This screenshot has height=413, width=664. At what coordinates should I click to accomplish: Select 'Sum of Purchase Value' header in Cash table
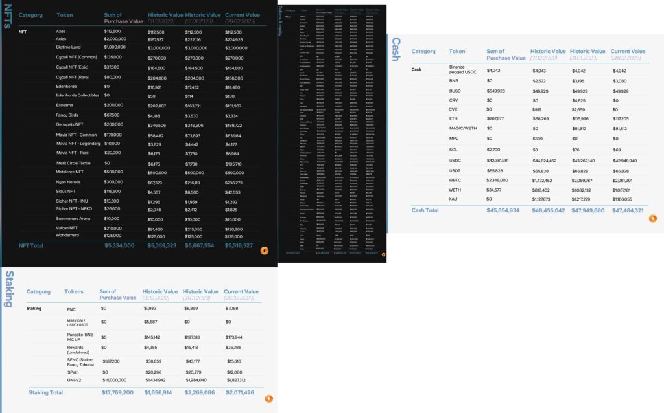(506, 54)
